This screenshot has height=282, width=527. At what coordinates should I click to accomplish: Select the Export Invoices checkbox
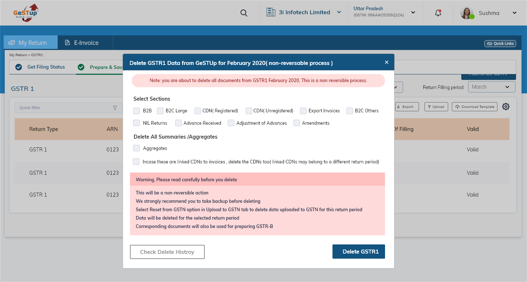(303, 111)
